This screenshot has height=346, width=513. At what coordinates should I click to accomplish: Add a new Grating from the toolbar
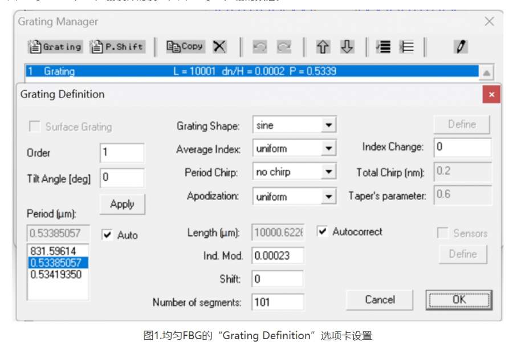click(x=55, y=47)
